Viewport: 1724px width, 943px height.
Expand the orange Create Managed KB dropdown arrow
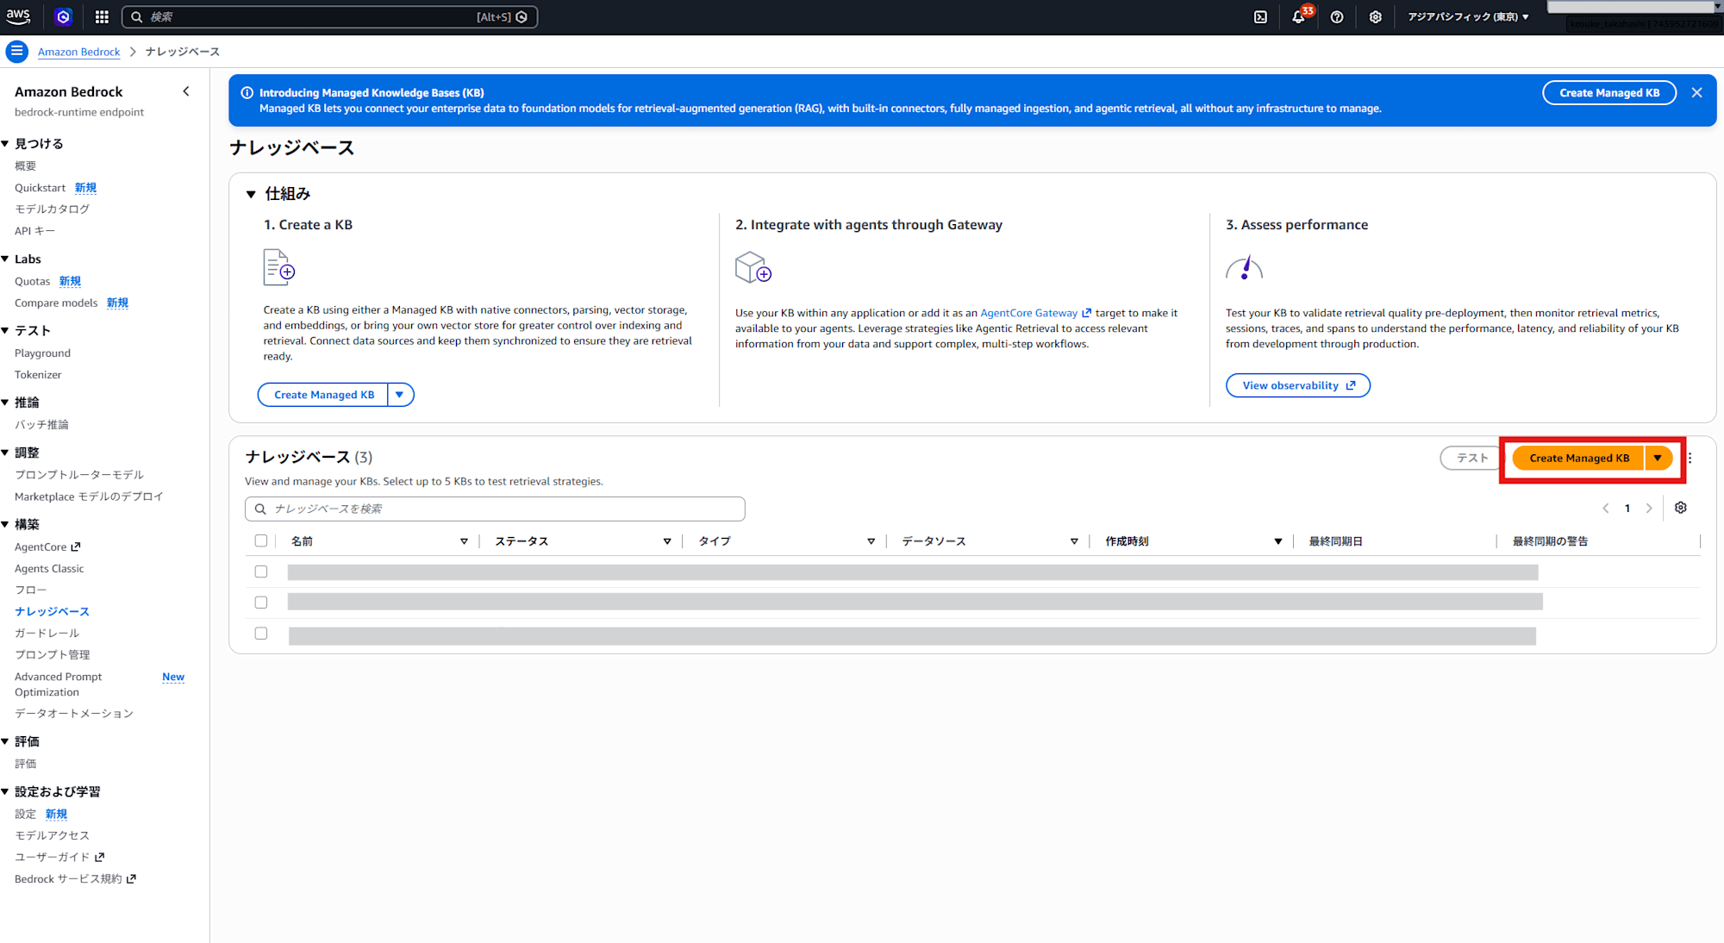pos(1658,459)
